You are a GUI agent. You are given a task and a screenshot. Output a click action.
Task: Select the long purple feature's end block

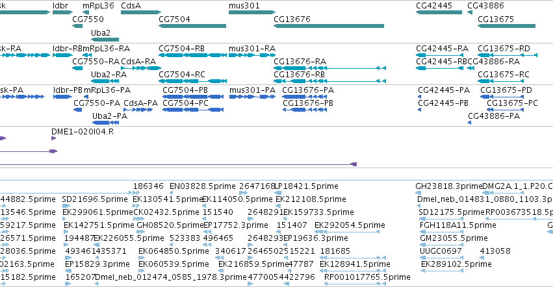354,164
